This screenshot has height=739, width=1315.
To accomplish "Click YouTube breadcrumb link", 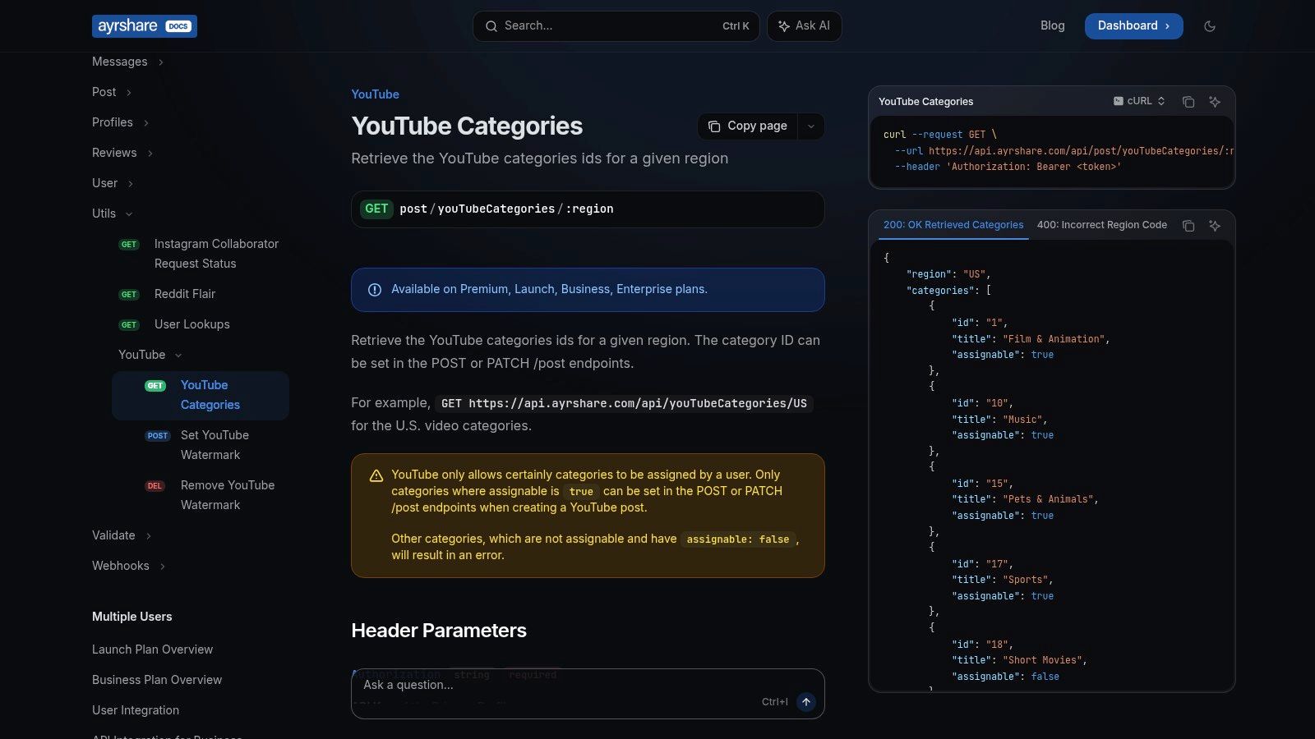I will (x=375, y=94).
